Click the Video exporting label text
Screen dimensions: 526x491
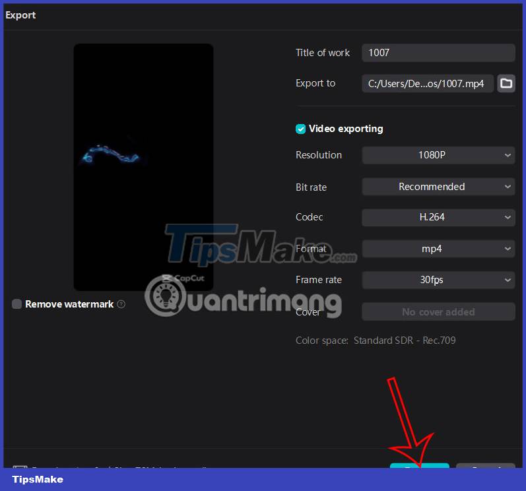point(346,129)
